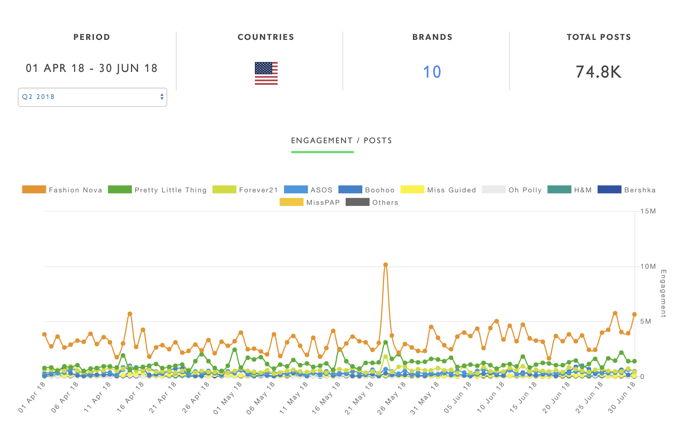Open the Q2 2018 period dropdown
Viewport: 687px width, 436px height.
coord(93,97)
